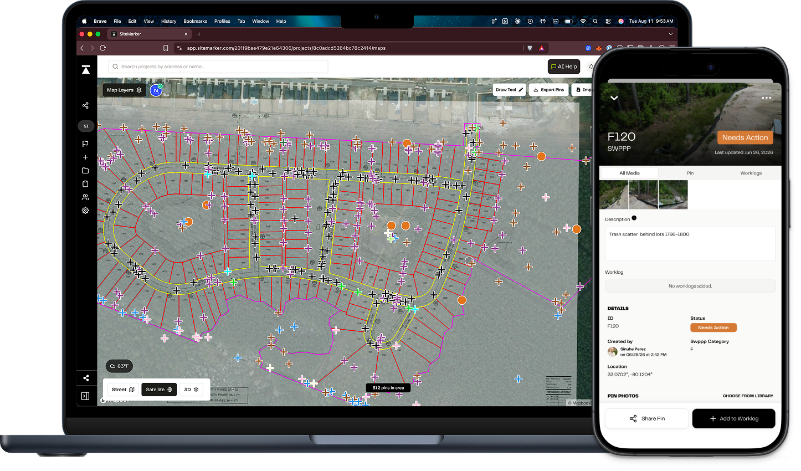Click the lower share icon in the sidebar

86,378
